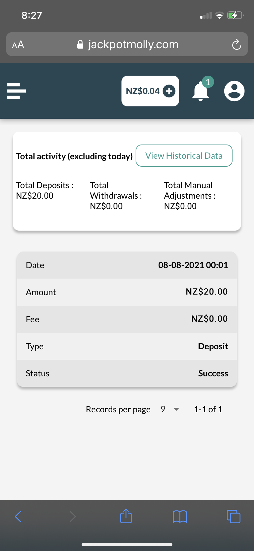Open the hamburger side menu

tap(17, 91)
